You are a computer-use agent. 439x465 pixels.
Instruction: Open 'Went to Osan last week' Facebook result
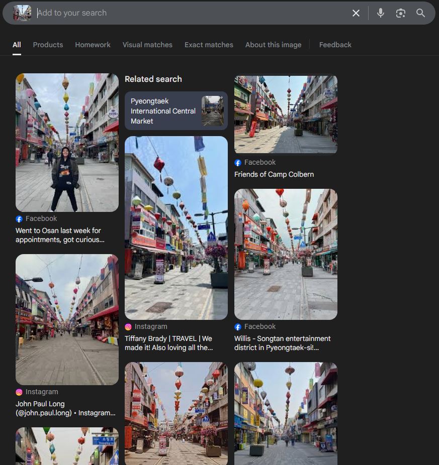(60, 235)
